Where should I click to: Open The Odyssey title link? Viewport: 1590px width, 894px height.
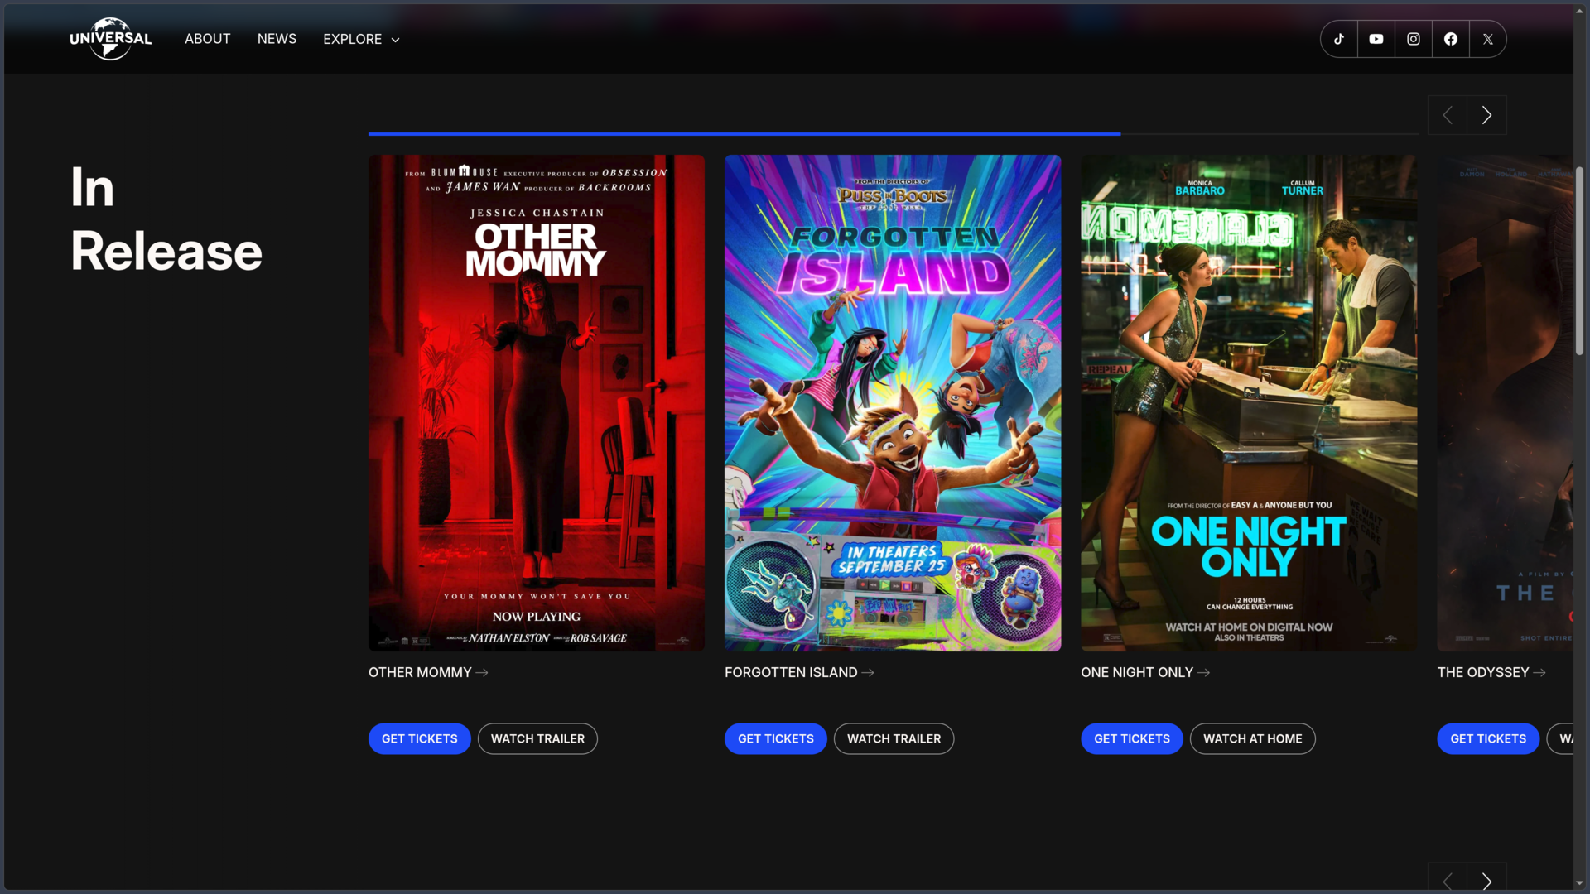coord(1491,672)
